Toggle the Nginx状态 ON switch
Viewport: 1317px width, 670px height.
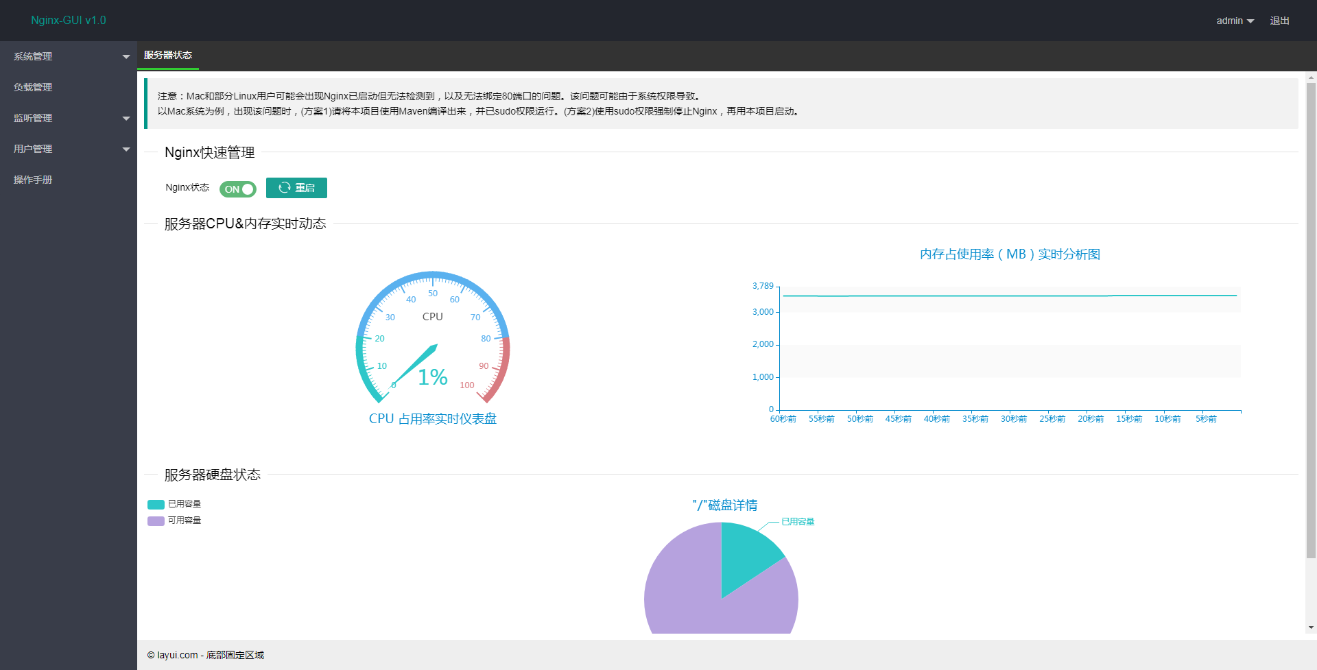tap(238, 189)
